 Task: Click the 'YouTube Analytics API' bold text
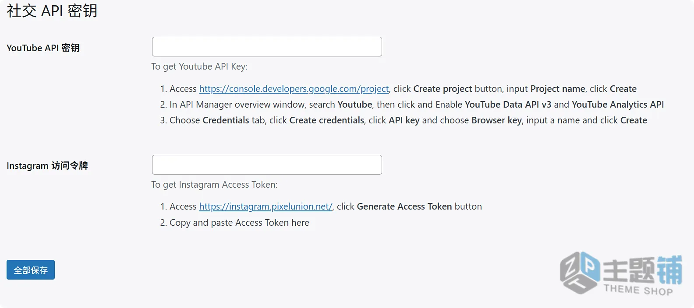(x=618, y=105)
